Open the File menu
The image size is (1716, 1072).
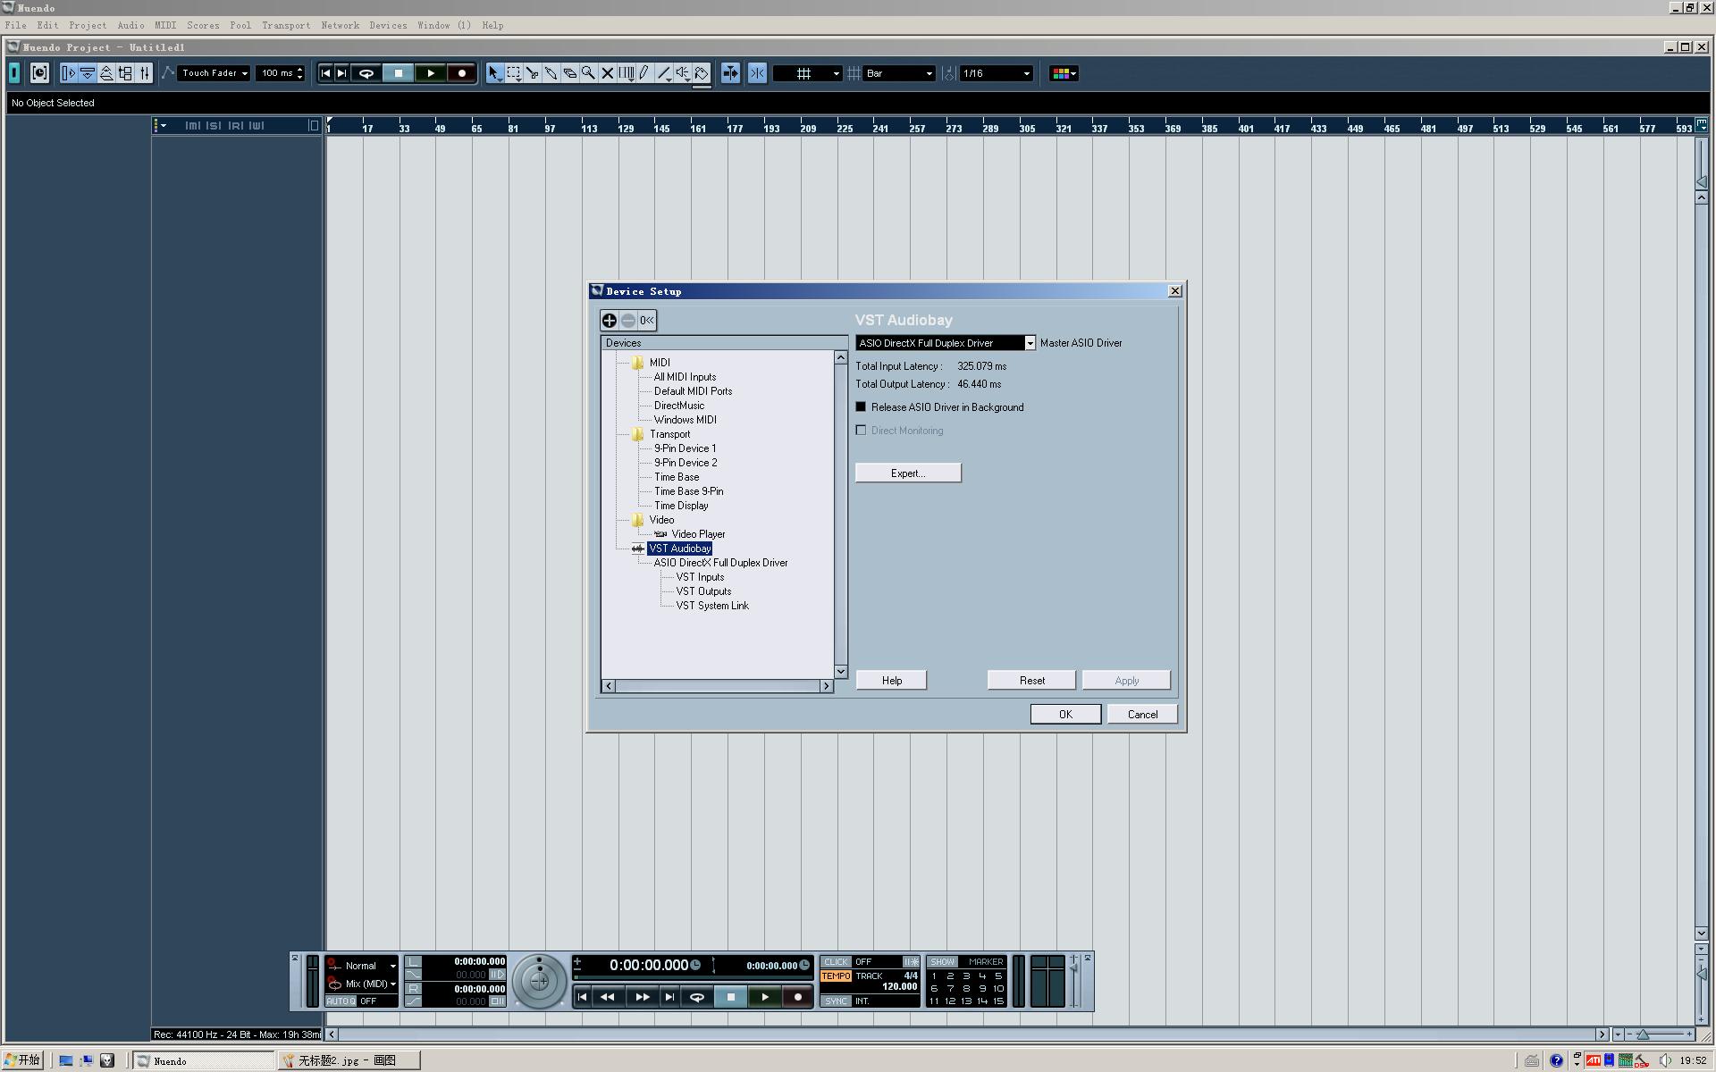click(x=15, y=25)
